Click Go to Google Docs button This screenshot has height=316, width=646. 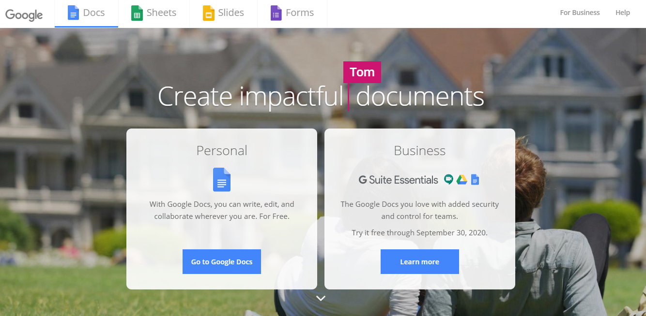pos(222,261)
